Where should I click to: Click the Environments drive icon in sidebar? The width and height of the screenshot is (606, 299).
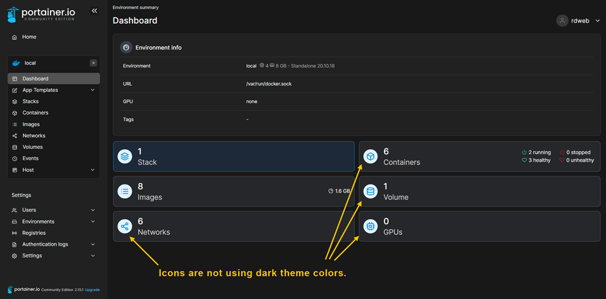(15, 222)
